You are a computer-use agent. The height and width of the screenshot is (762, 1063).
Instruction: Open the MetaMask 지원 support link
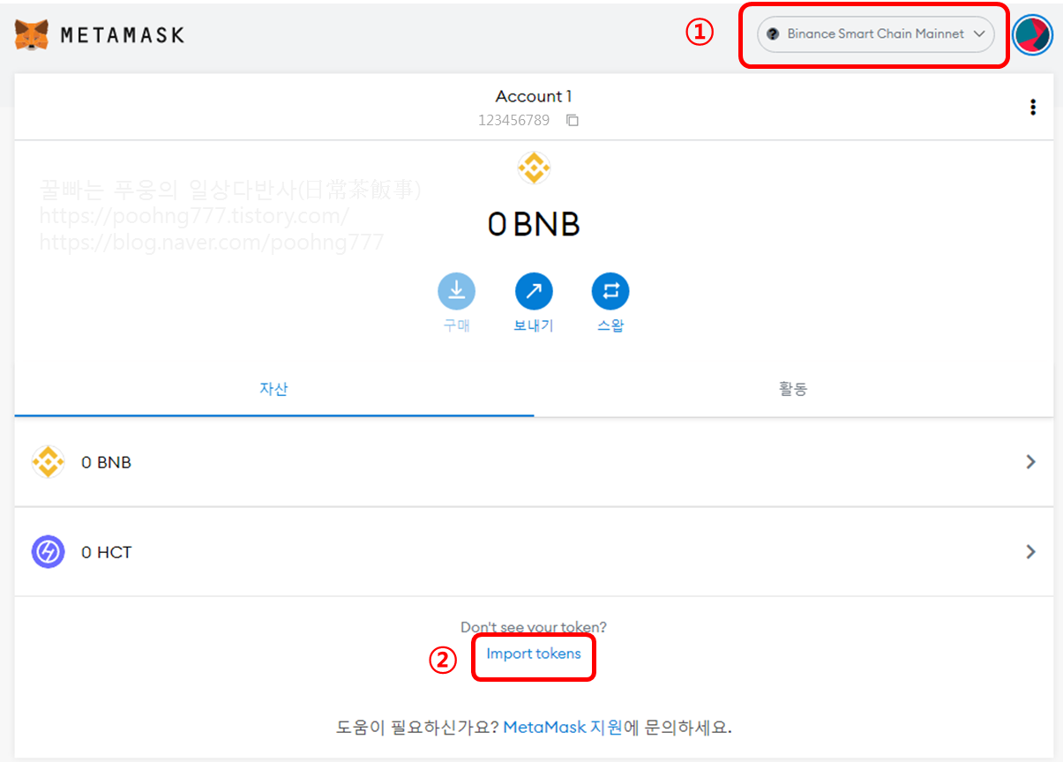[x=563, y=728]
